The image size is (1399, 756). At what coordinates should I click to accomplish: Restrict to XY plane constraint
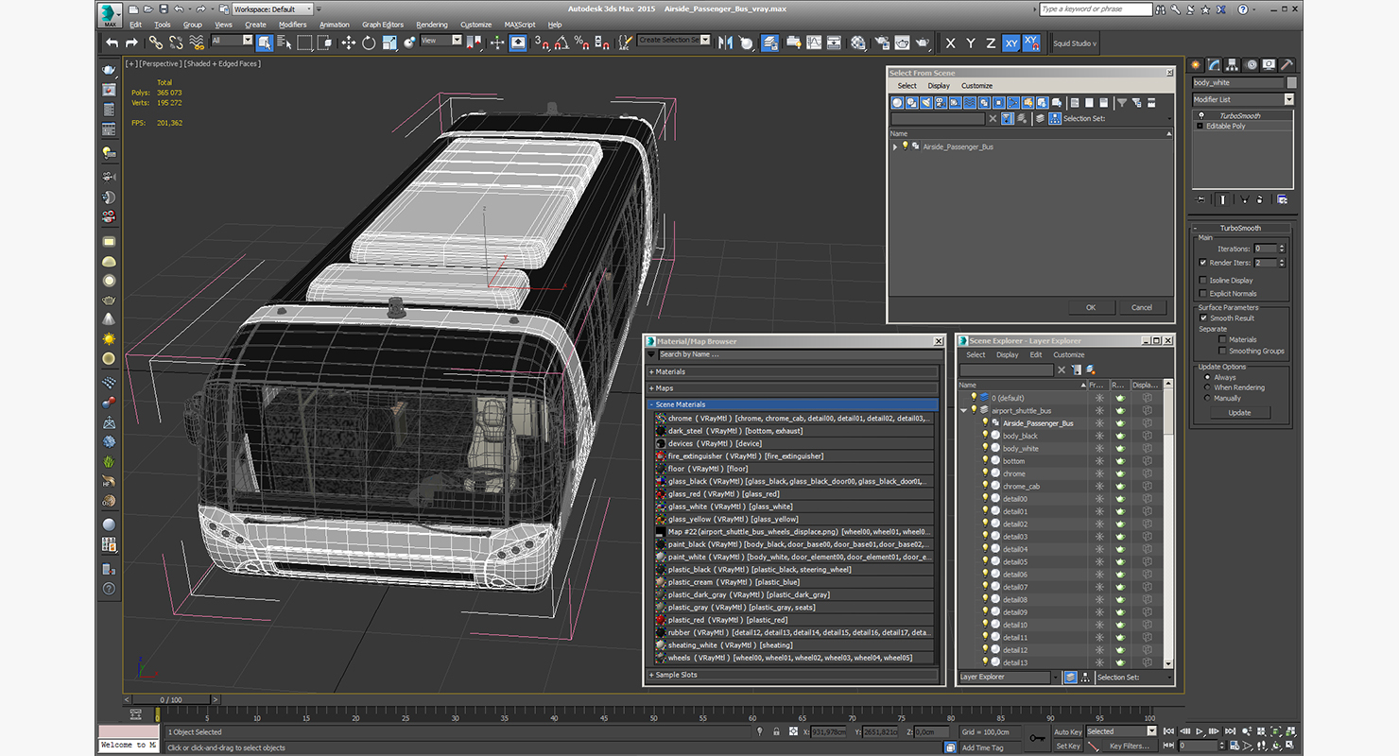click(1011, 43)
